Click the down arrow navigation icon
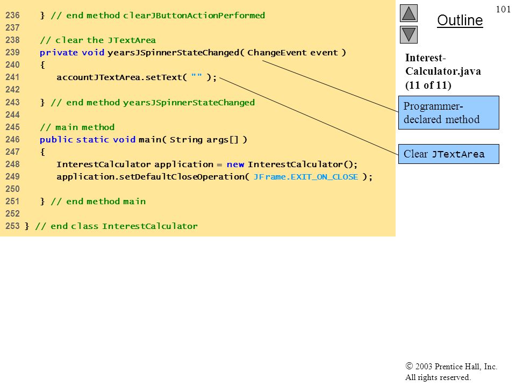516x387 pixels. click(x=408, y=34)
